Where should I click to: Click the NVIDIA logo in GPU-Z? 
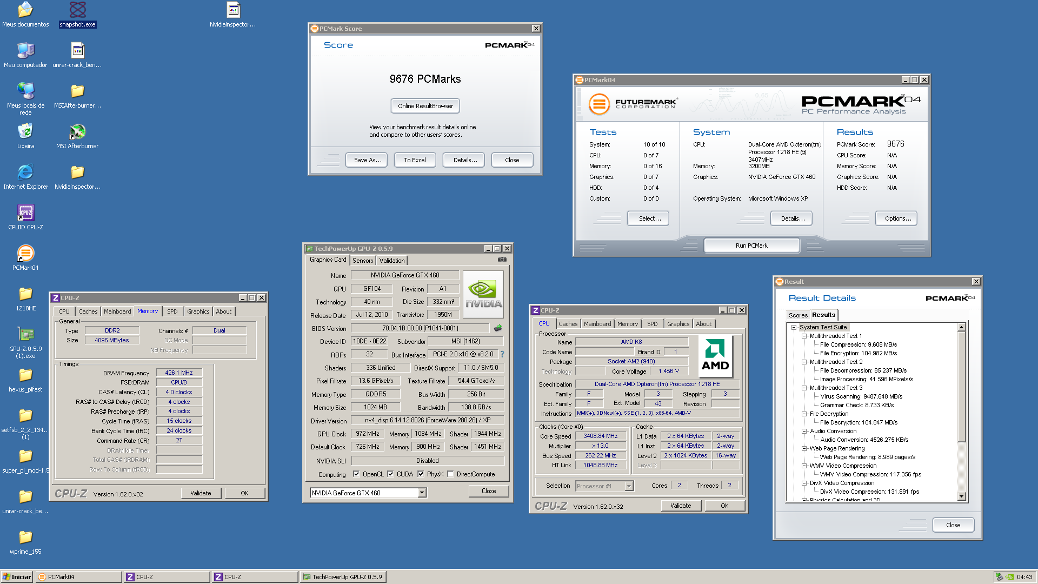[483, 294]
